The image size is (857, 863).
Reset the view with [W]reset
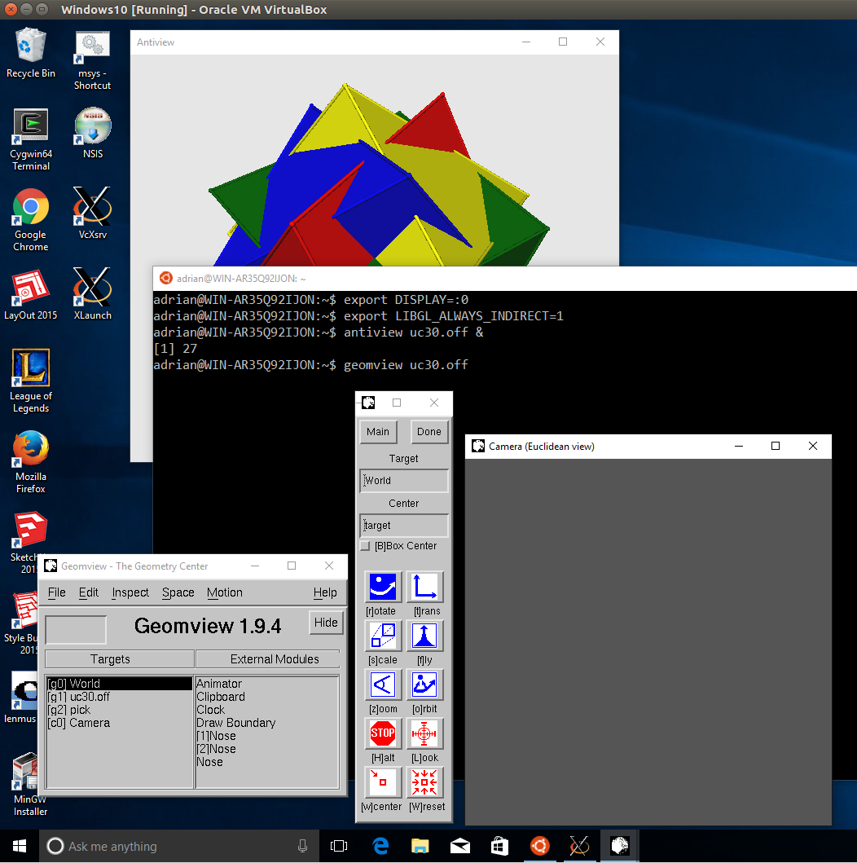coord(425,782)
